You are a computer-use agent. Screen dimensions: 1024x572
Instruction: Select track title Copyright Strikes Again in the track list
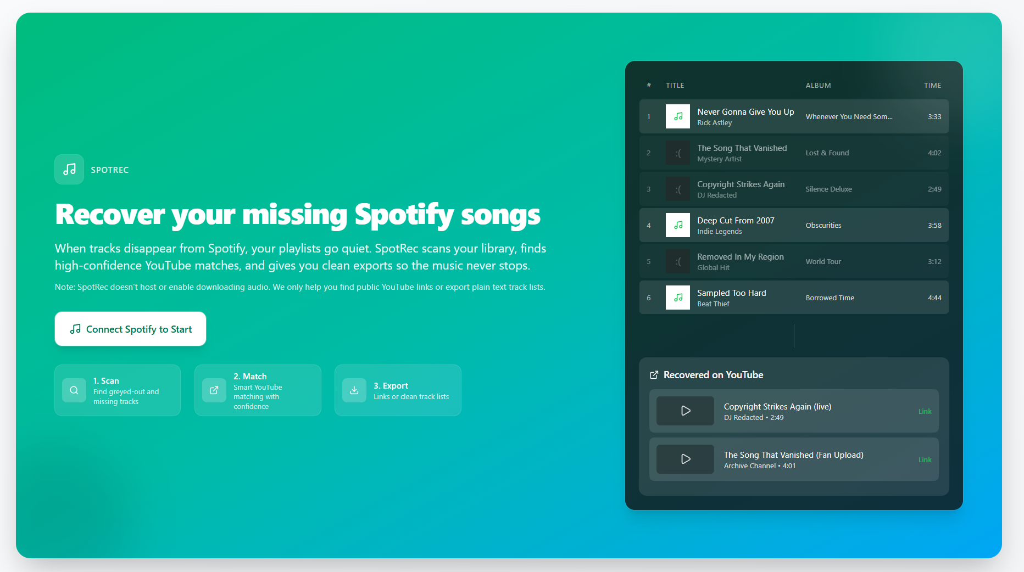click(741, 184)
